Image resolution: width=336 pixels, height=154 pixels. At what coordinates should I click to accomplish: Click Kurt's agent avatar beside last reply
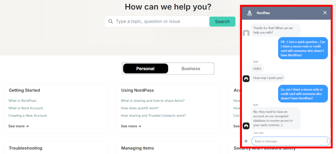pos(246,126)
